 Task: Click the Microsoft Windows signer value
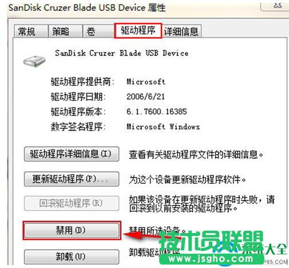click(163, 127)
